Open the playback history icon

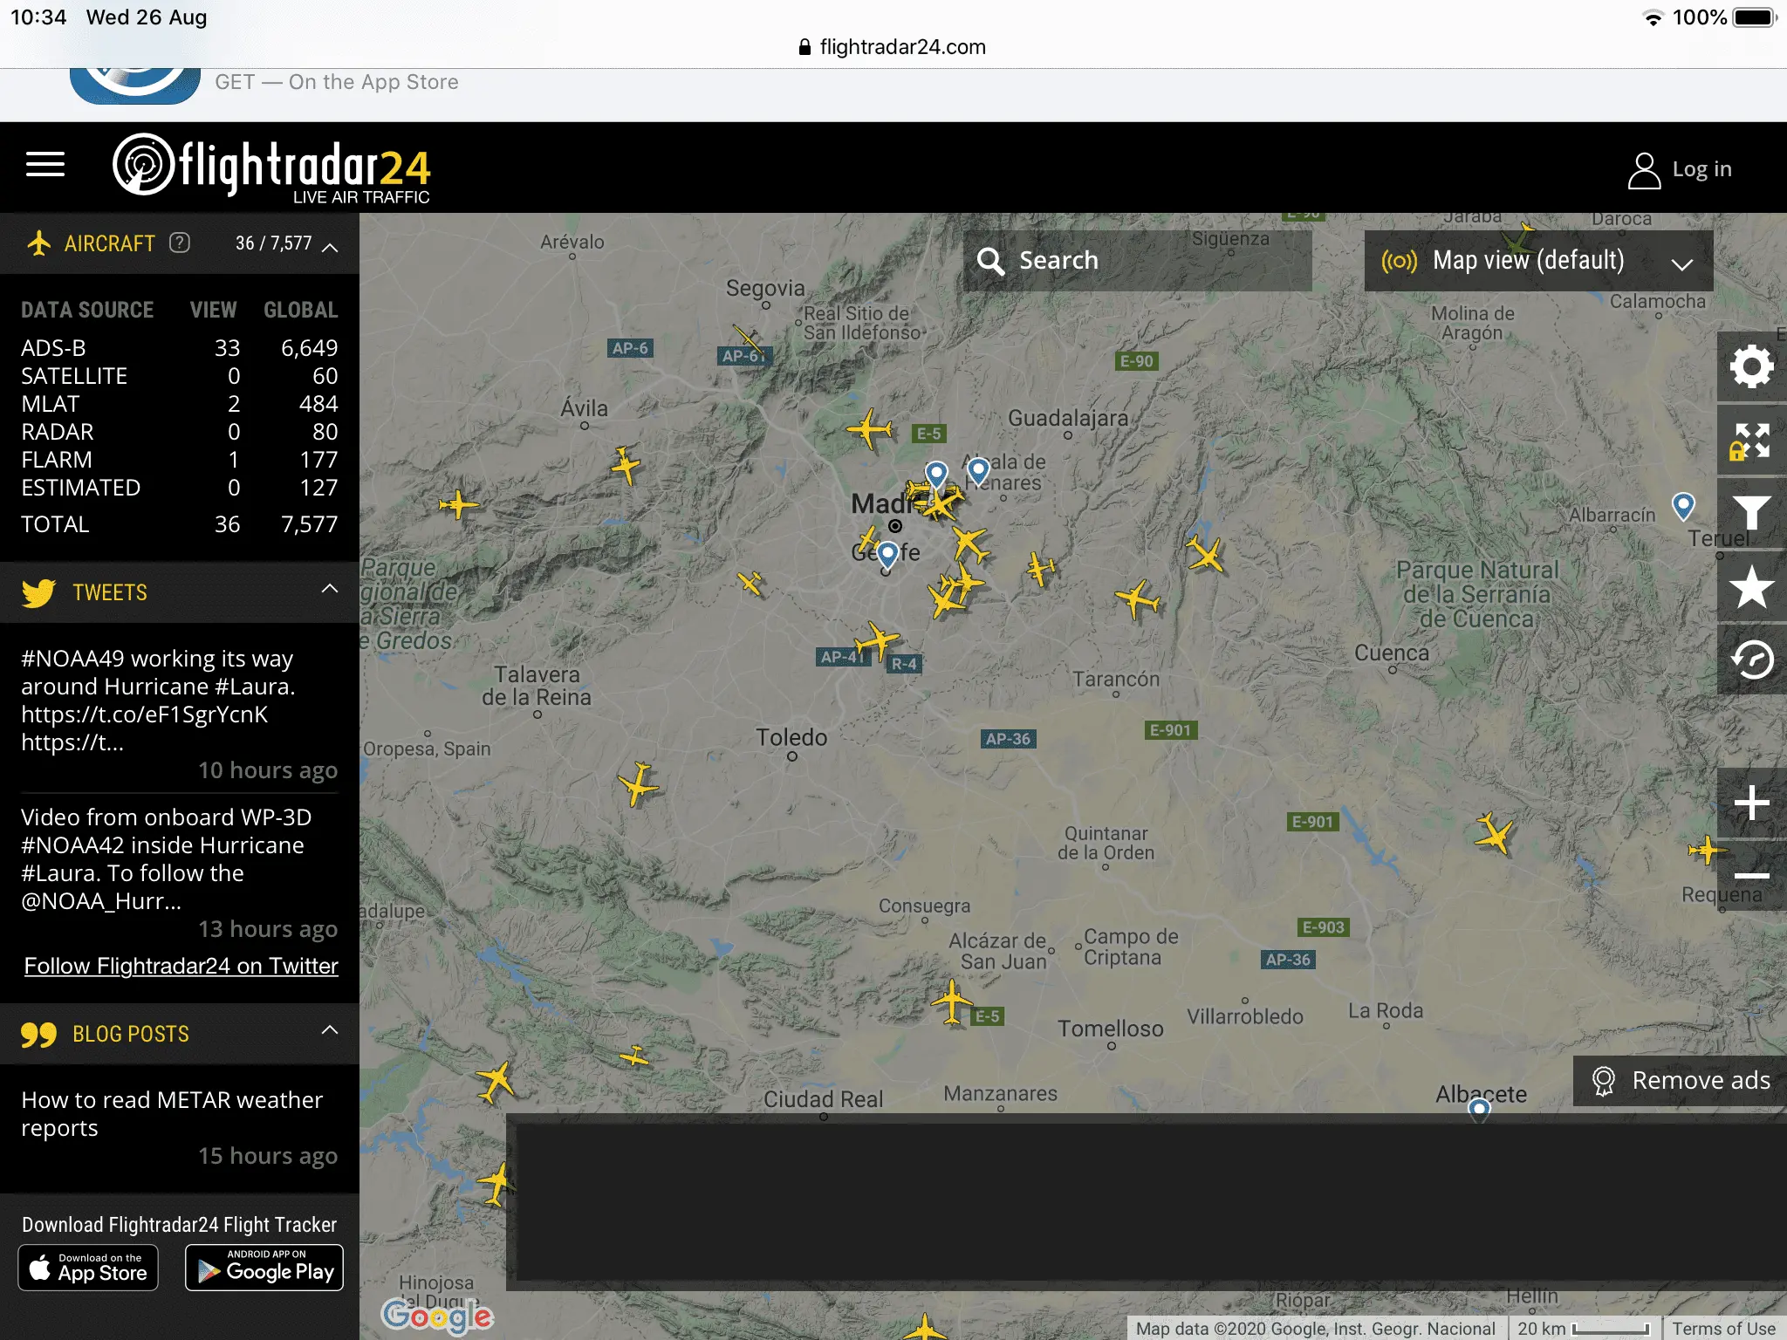1751,660
